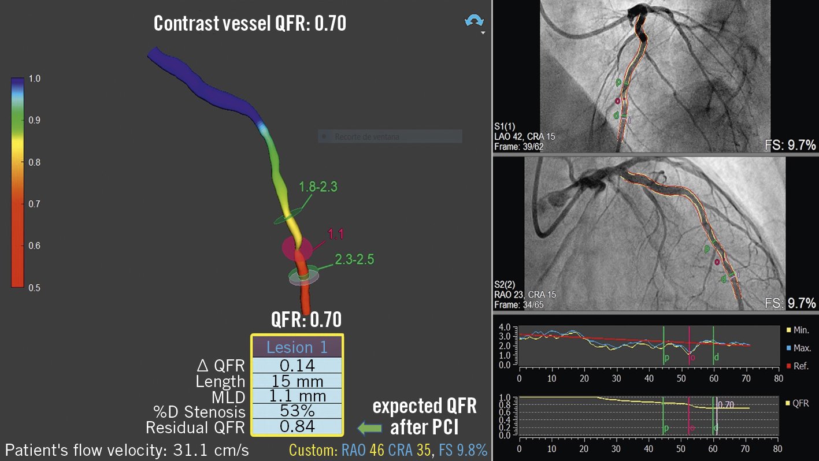Click the QFR color scale bar

click(18, 182)
